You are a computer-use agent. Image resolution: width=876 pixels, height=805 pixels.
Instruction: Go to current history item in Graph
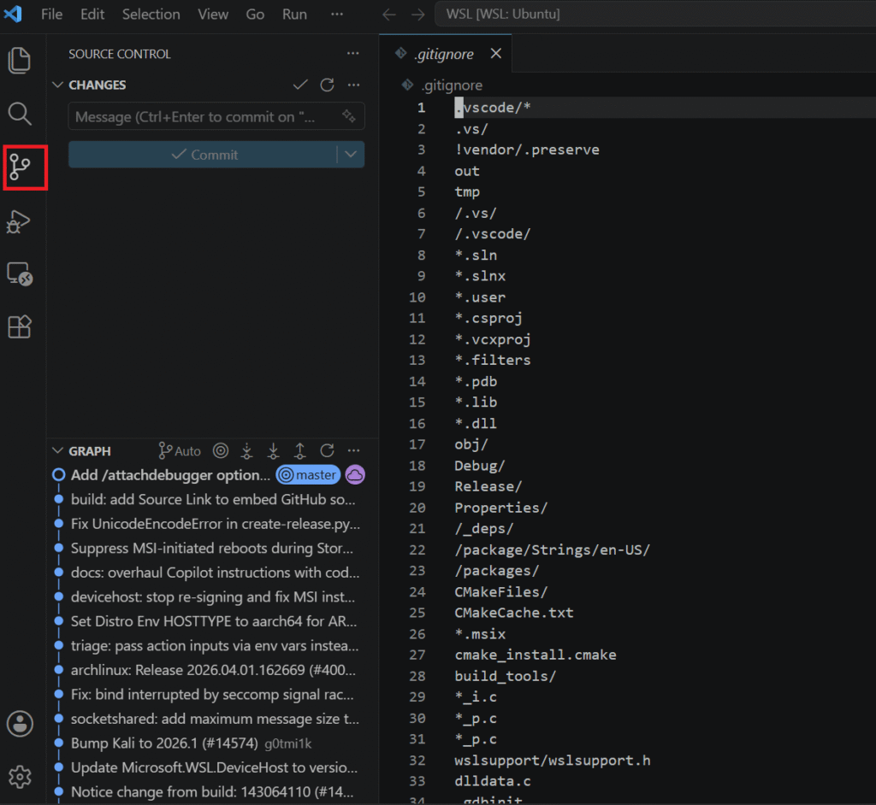[x=221, y=450]
